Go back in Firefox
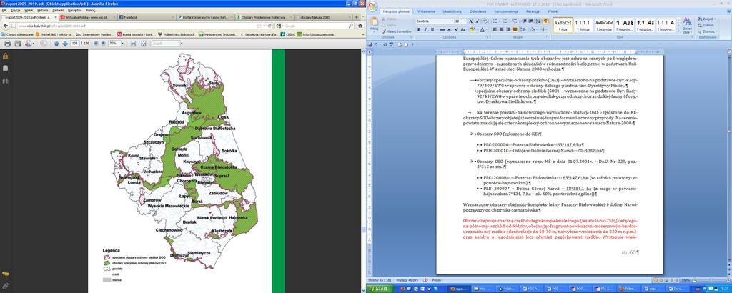Image resolution: width=732 pixels, height=293 pixels. tap(6, 26)
